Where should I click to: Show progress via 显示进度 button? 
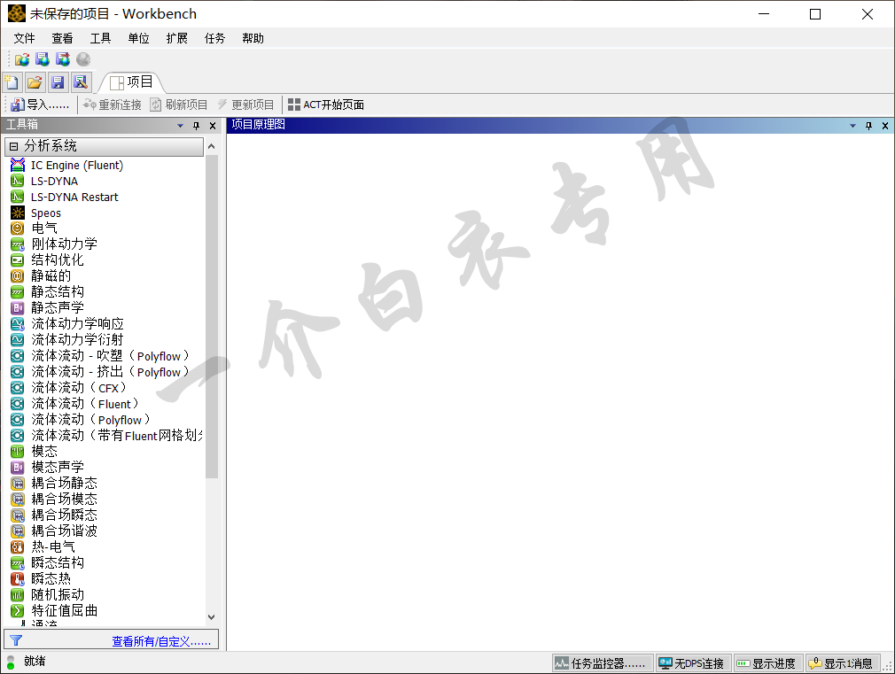pyautogui.click(x=767, y=663)
